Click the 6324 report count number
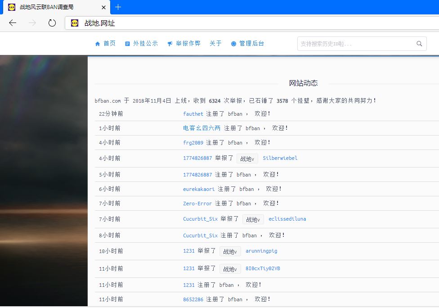 point(215,101)
